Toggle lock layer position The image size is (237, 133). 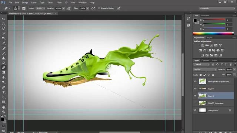coord(209,75)
